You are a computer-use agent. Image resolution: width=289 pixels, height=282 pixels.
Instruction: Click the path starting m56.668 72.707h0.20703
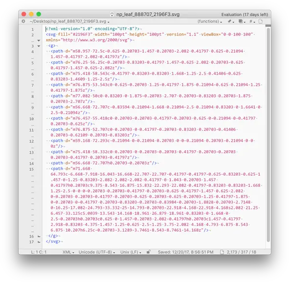pyautogui.click(x=104, y=163)
